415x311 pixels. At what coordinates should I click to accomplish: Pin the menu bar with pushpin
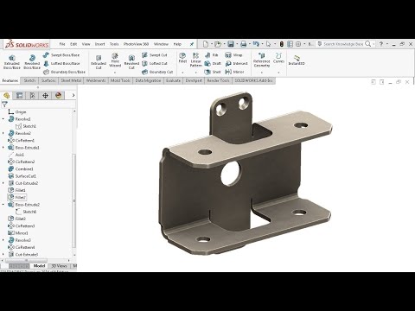pos(192,44)
